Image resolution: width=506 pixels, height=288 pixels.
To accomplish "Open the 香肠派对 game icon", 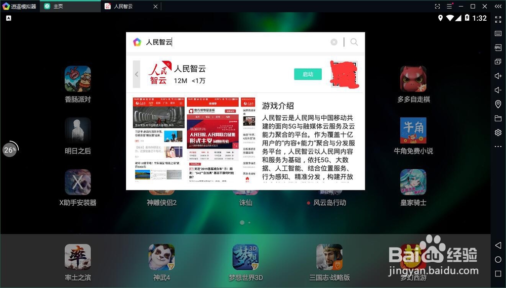I will 77,79.
